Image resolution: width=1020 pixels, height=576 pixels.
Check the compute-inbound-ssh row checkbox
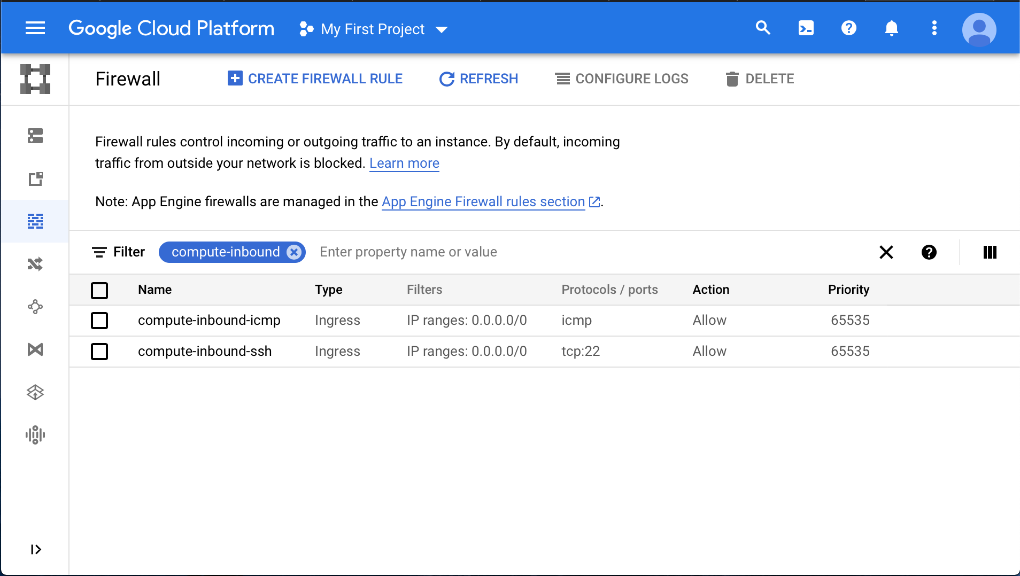[x=99, y=351]
